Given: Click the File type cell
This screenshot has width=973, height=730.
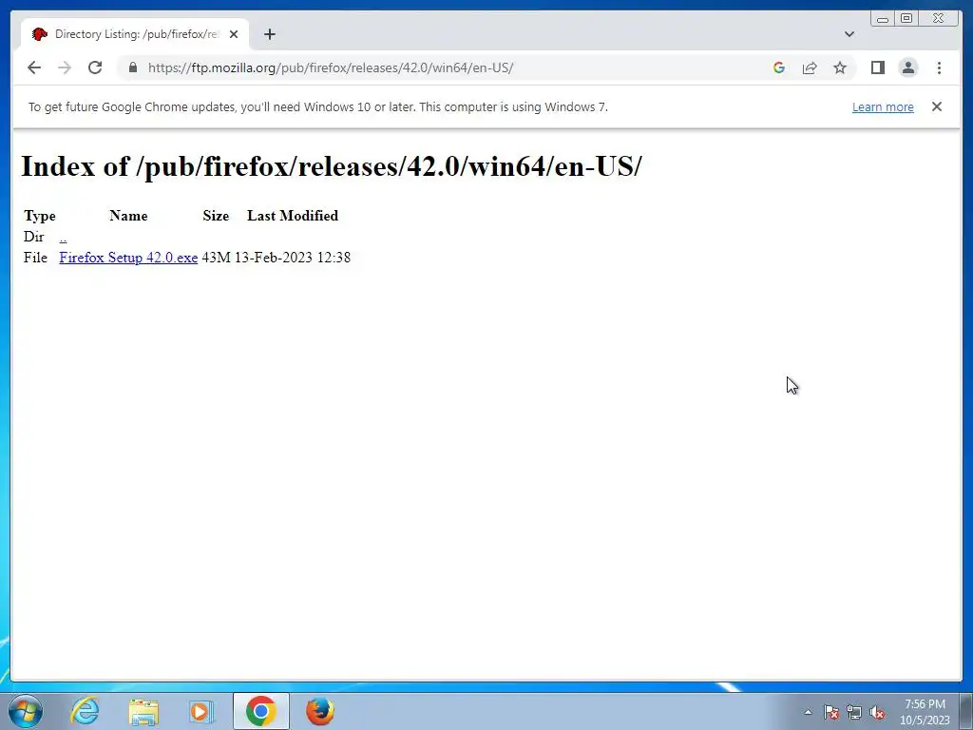Looking at the screenshot, I should point(35,257).
